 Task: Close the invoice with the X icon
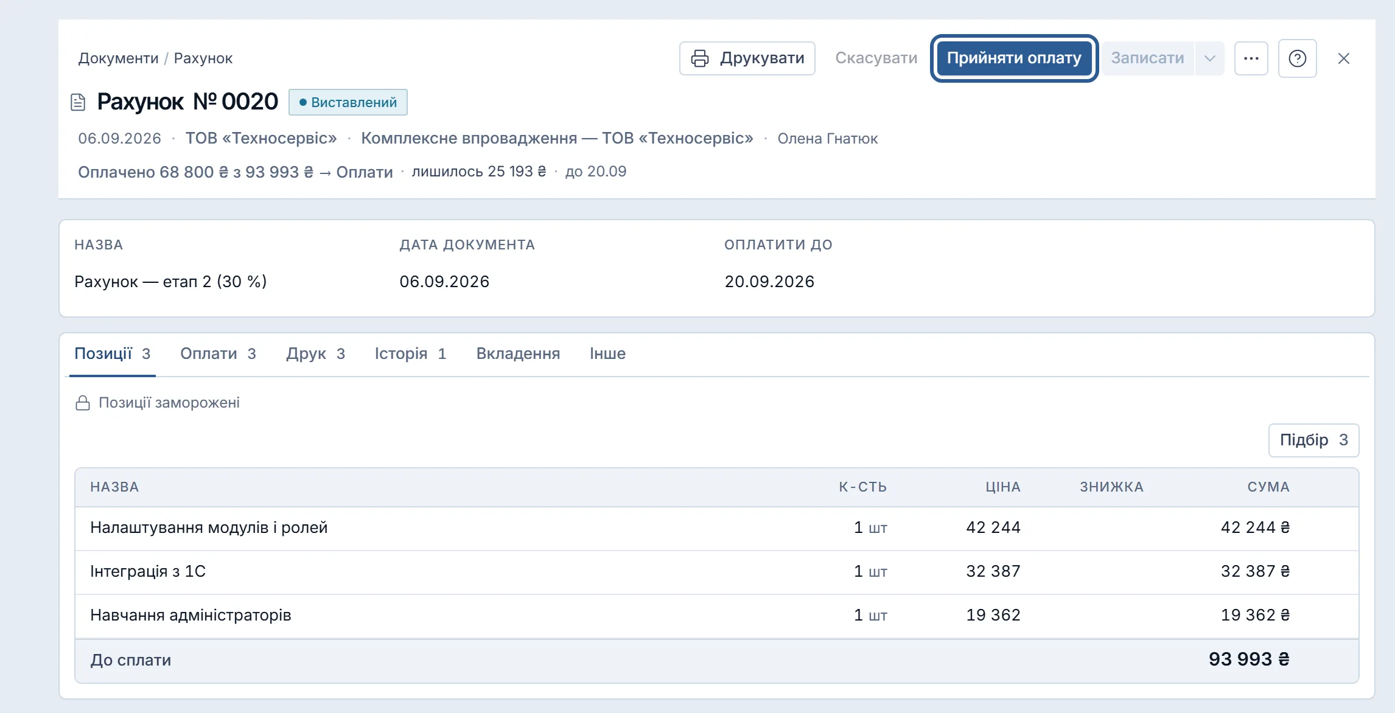1344,58
